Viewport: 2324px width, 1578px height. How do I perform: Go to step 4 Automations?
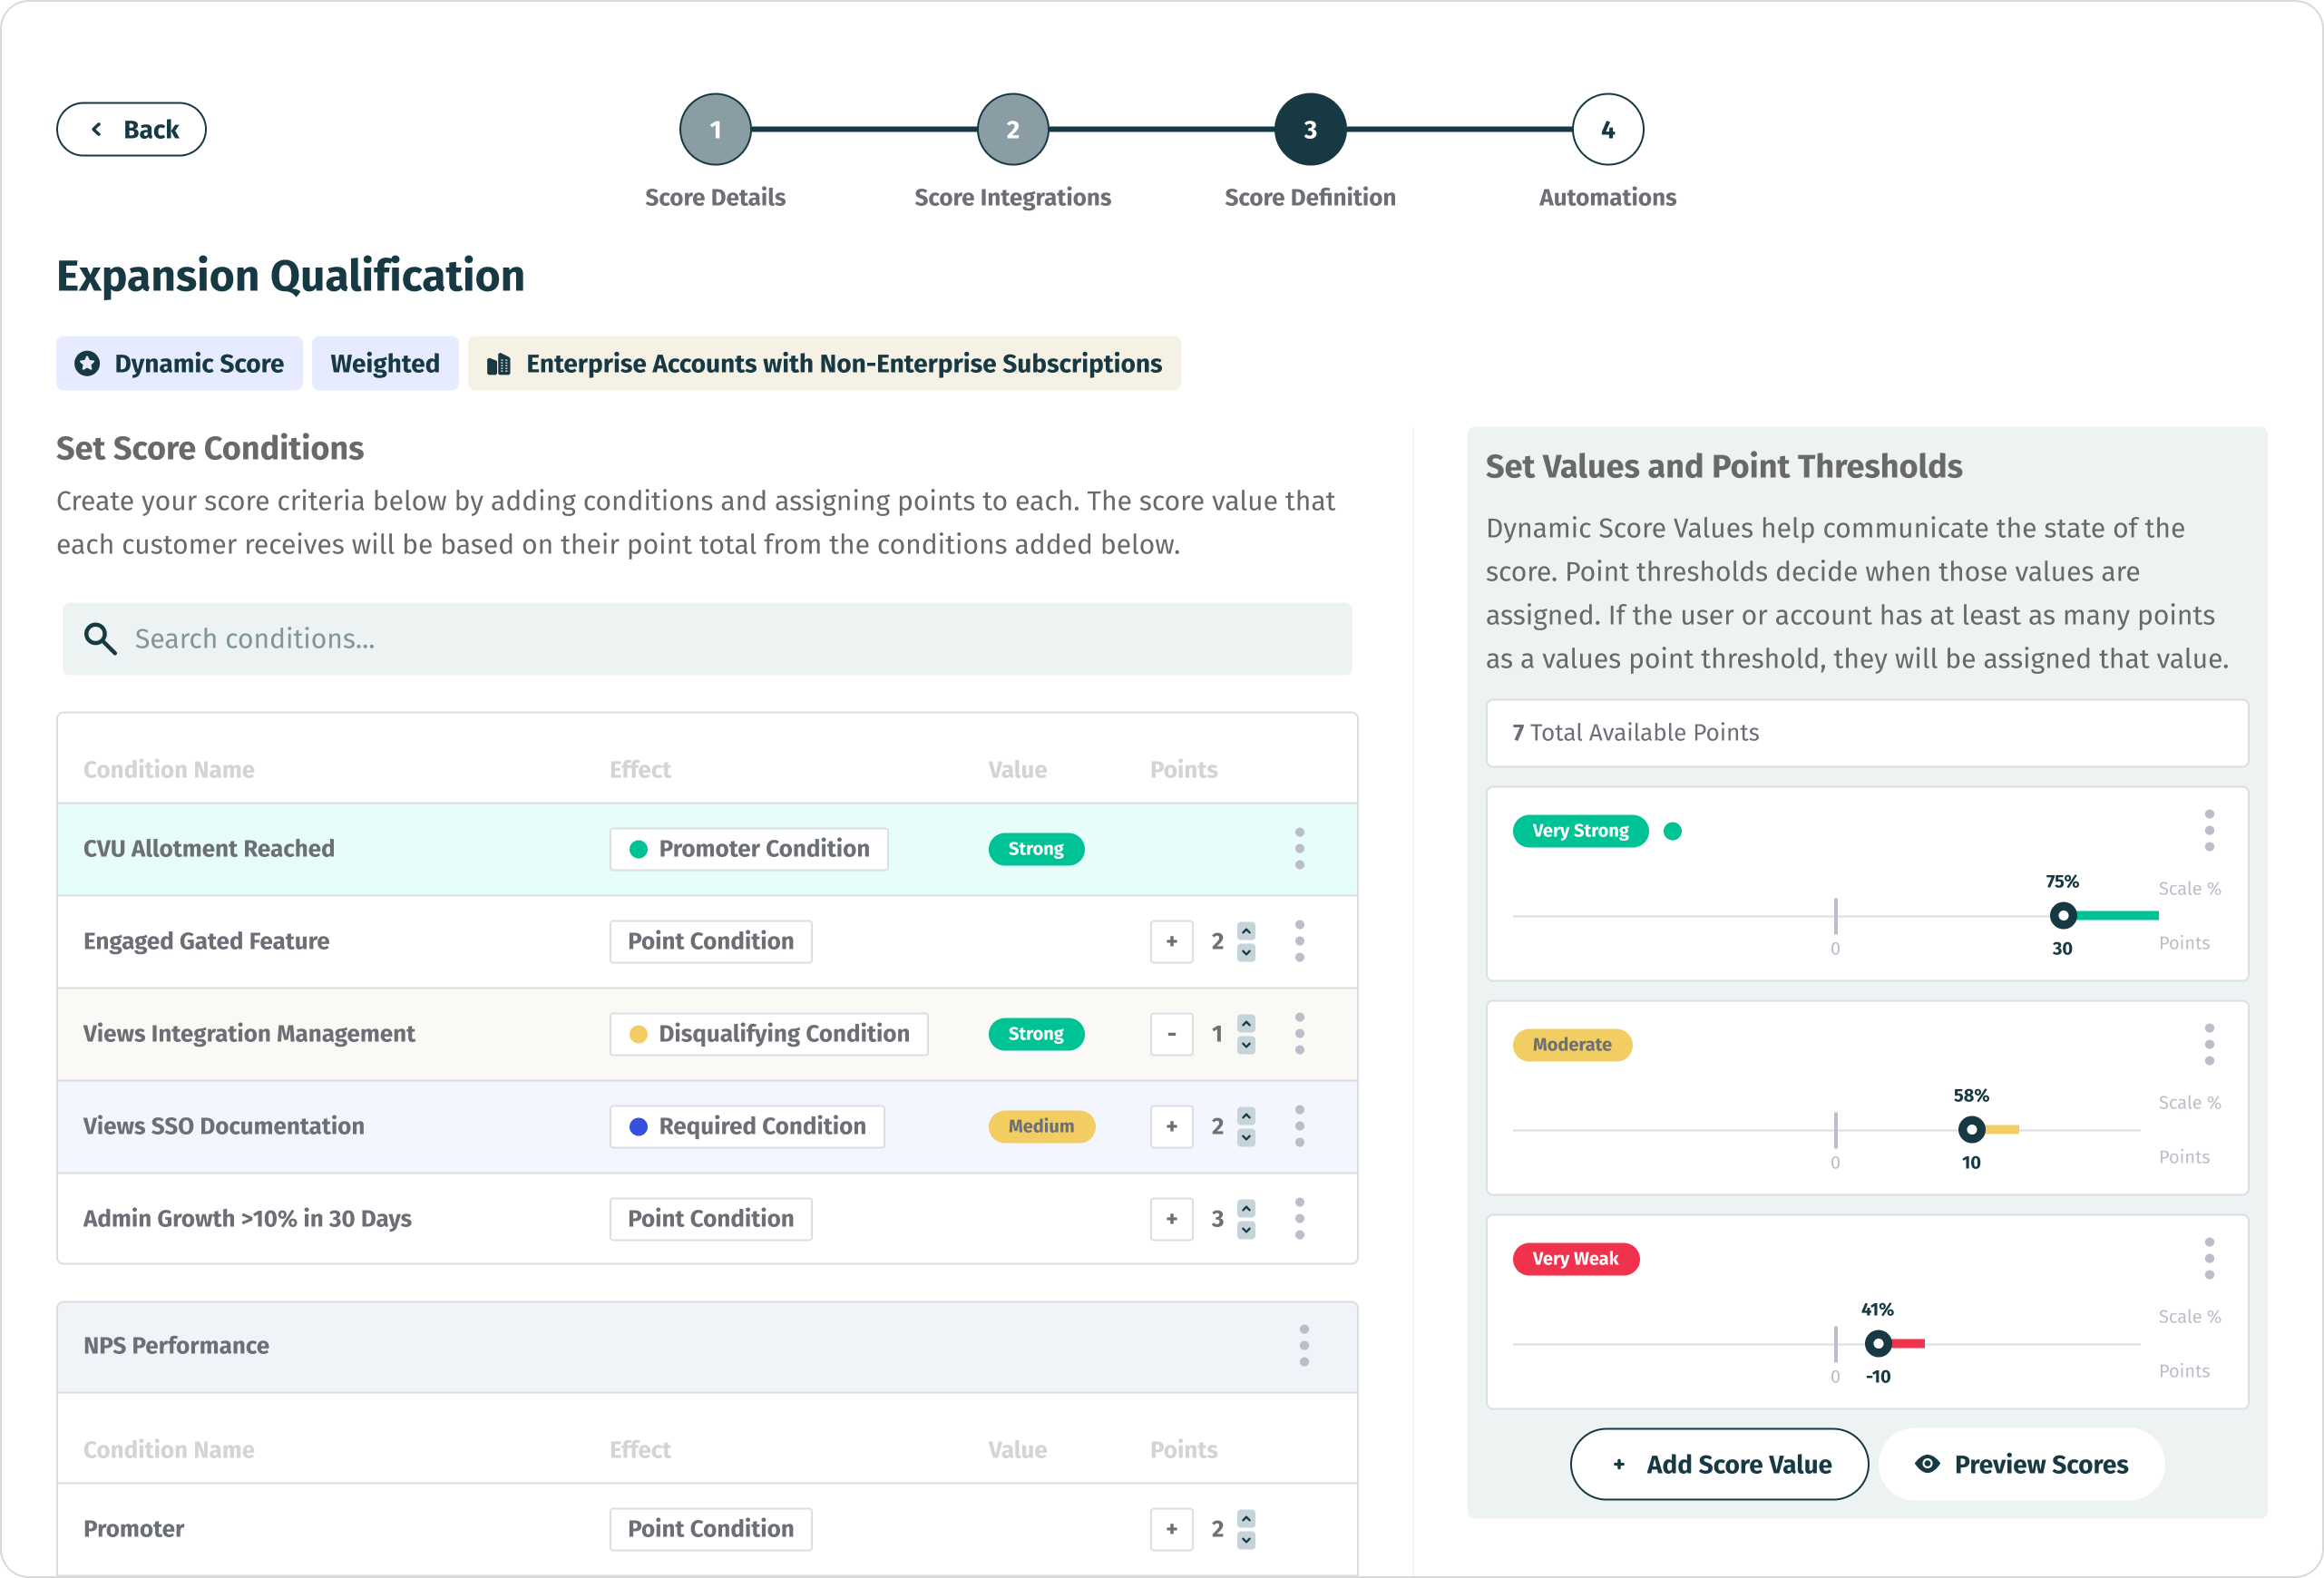pos(1607,130)
